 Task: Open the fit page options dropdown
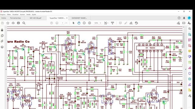click(x=106, y=23)
